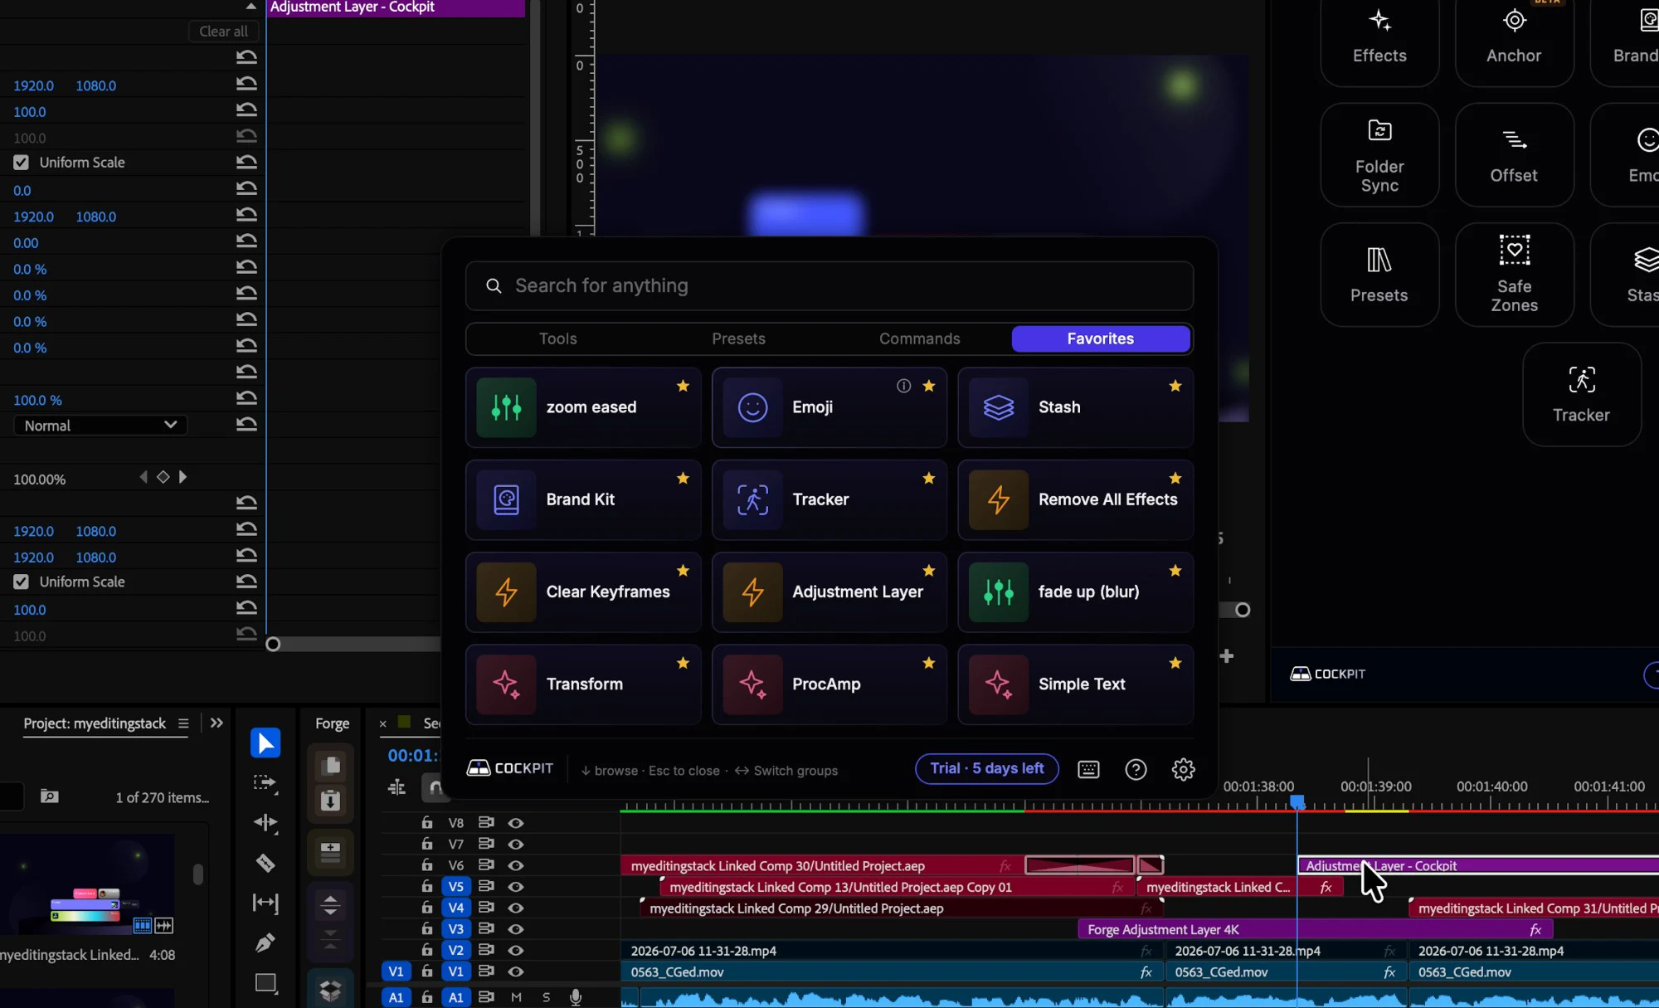The image size is (1659, 1008).
Task: Select the Selection tool arrow
Action: coord(265,743)
